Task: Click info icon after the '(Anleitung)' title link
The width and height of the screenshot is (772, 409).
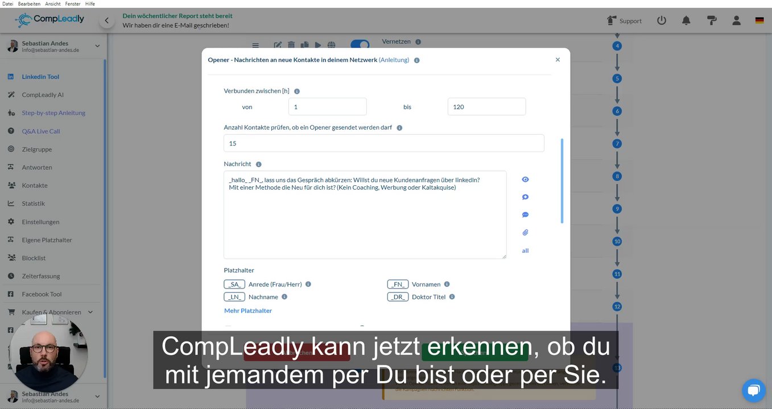Action: [416, 60]
